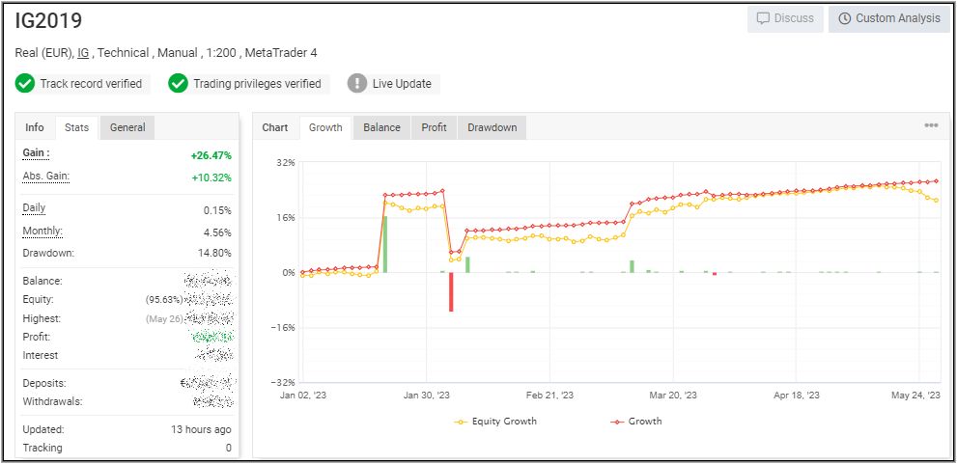
Task: Click the tall green profit bar in chart
Action: point(384,244)
